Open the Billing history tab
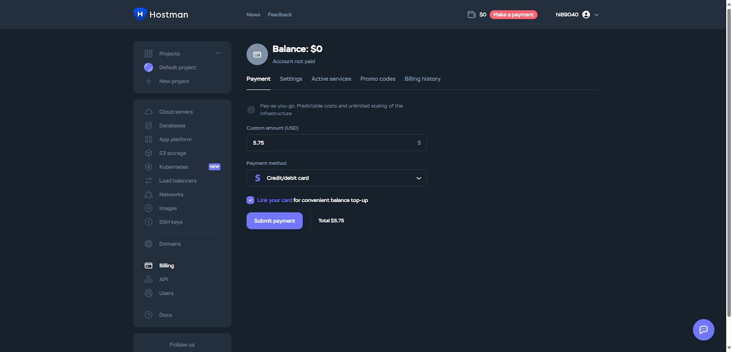The height and width of the screenshot is (352, 732). tap(422, 79)
